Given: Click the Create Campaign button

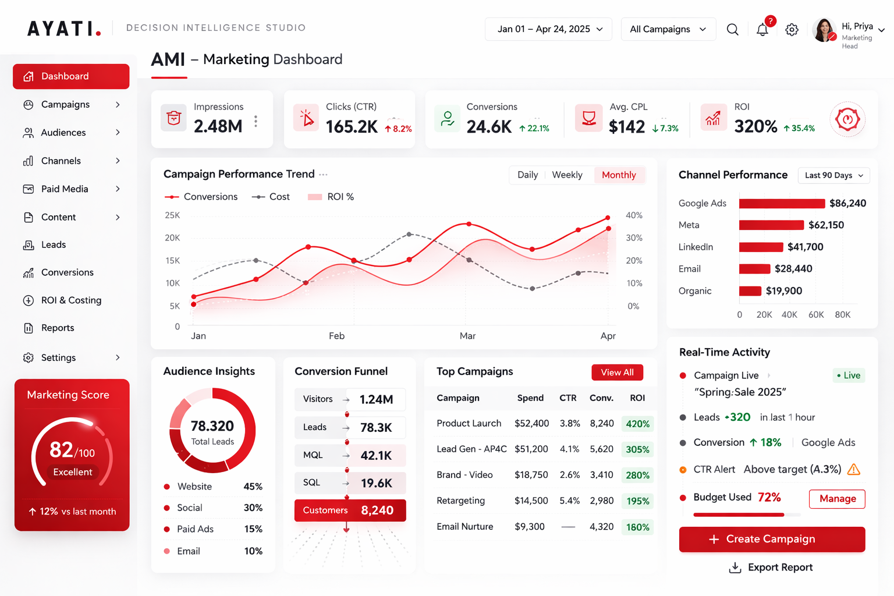Looking at the screenshot, I should (772, 539).
